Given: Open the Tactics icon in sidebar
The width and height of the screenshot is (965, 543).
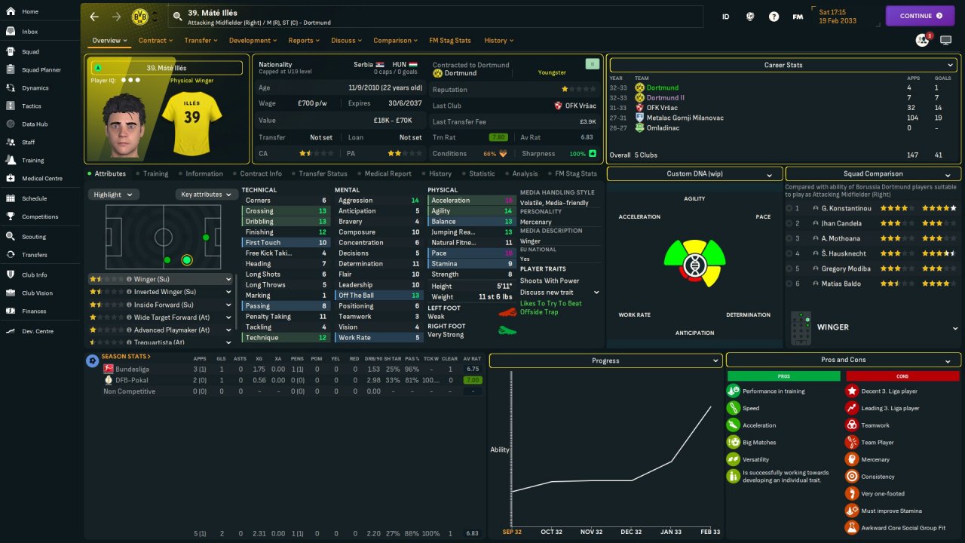Looking at the screenshot, I should (x=11, y=106).
